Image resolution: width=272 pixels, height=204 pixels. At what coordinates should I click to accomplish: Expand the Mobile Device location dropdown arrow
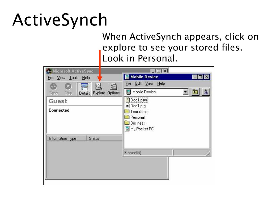(185, 92)
